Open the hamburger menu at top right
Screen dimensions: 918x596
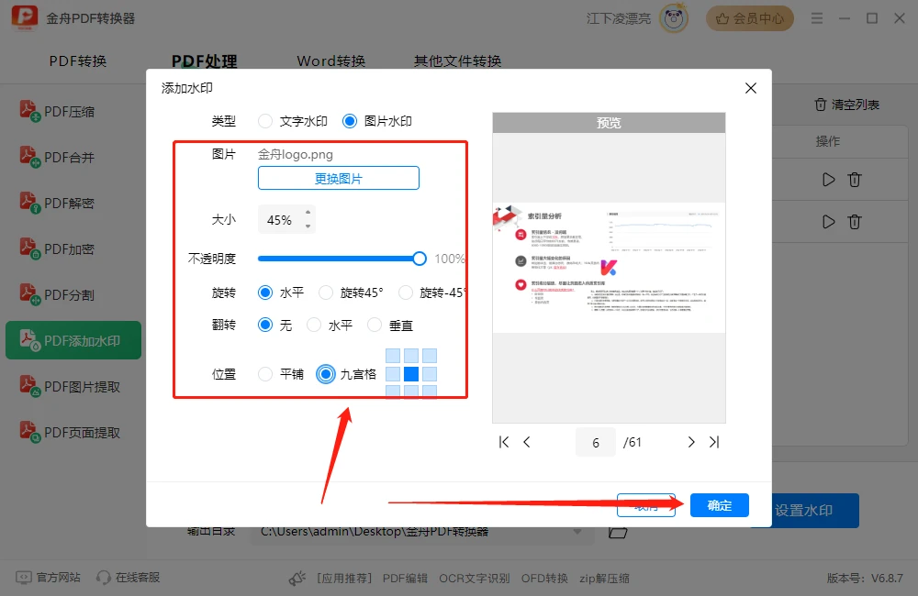tap(817, 17)
